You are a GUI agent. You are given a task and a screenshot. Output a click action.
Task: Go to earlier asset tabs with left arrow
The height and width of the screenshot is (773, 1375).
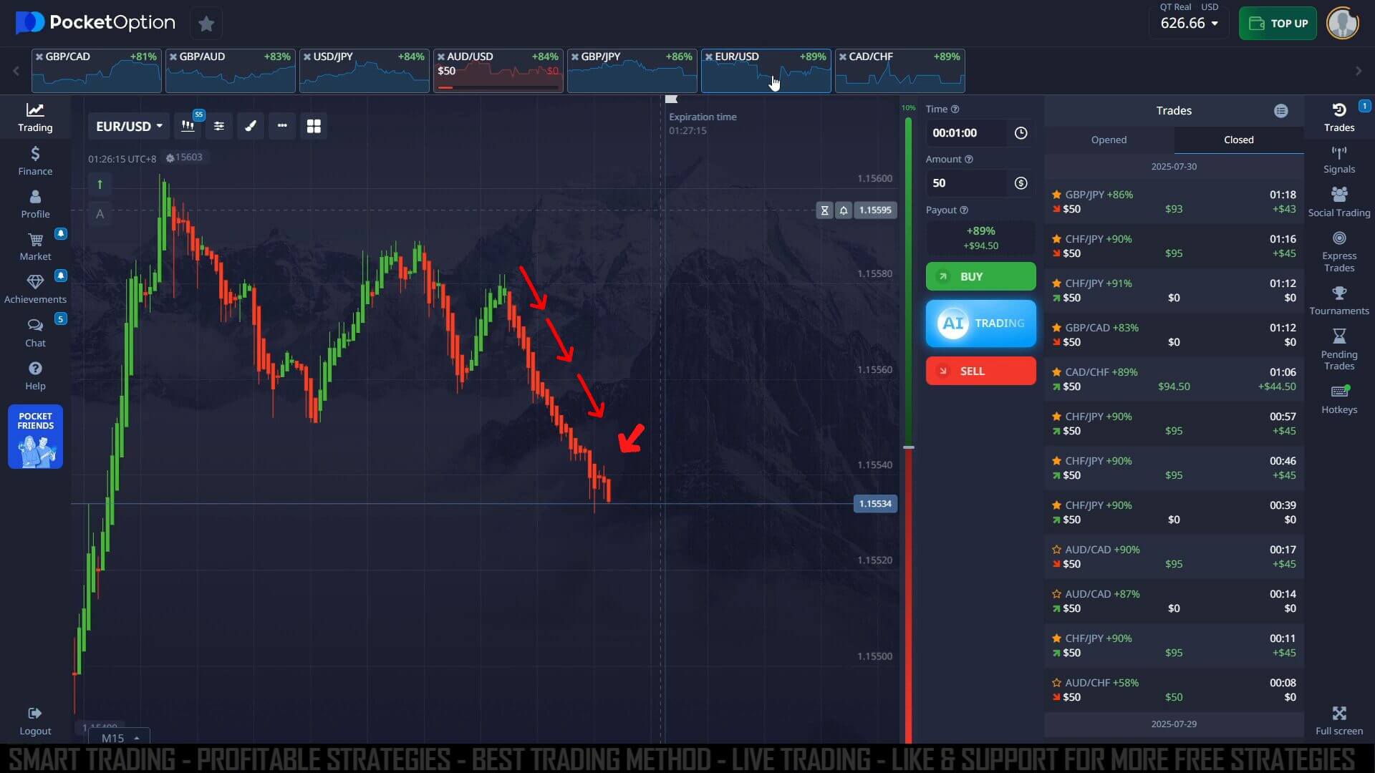pos(16,71)
